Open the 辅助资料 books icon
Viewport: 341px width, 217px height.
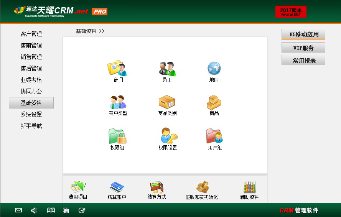249,187
